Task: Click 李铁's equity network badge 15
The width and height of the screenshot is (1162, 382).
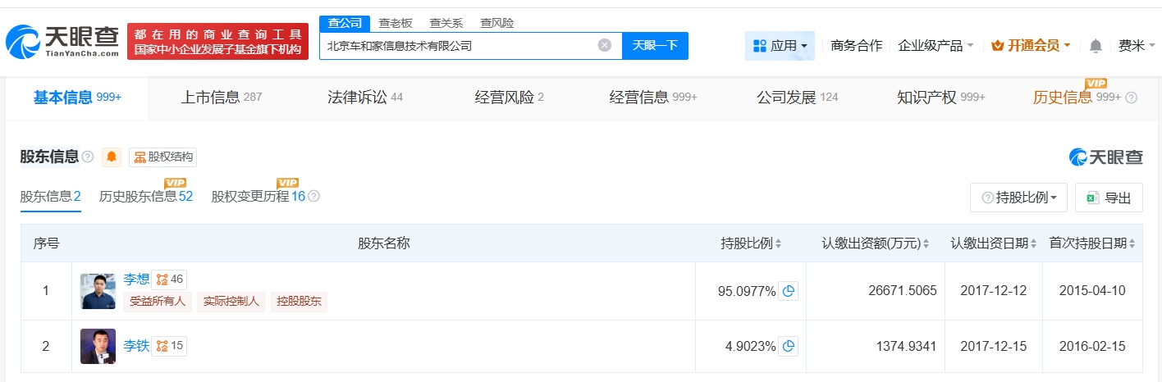Action: [x=169, y=346]
